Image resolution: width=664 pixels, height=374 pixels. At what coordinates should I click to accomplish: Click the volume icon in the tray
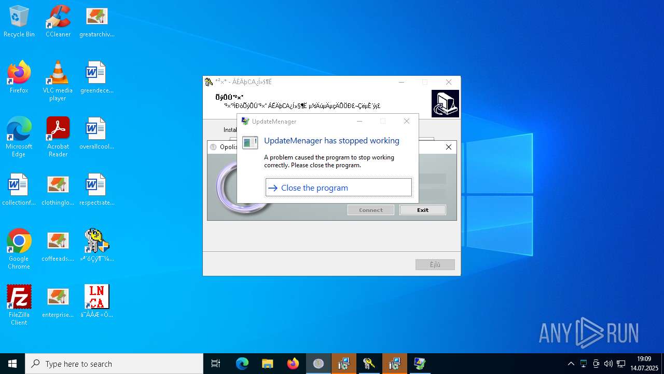608,364
